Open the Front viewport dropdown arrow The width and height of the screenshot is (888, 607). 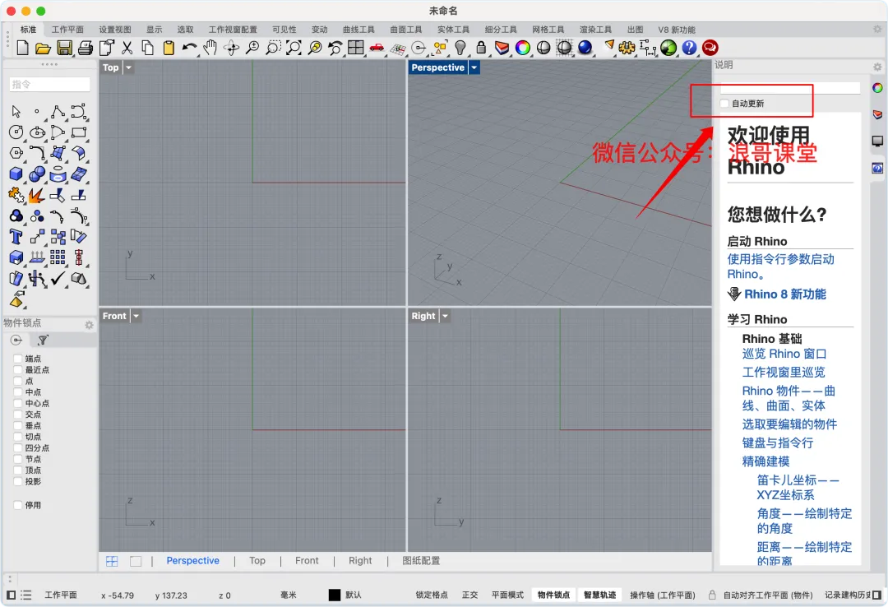click(x=136, y=317)
